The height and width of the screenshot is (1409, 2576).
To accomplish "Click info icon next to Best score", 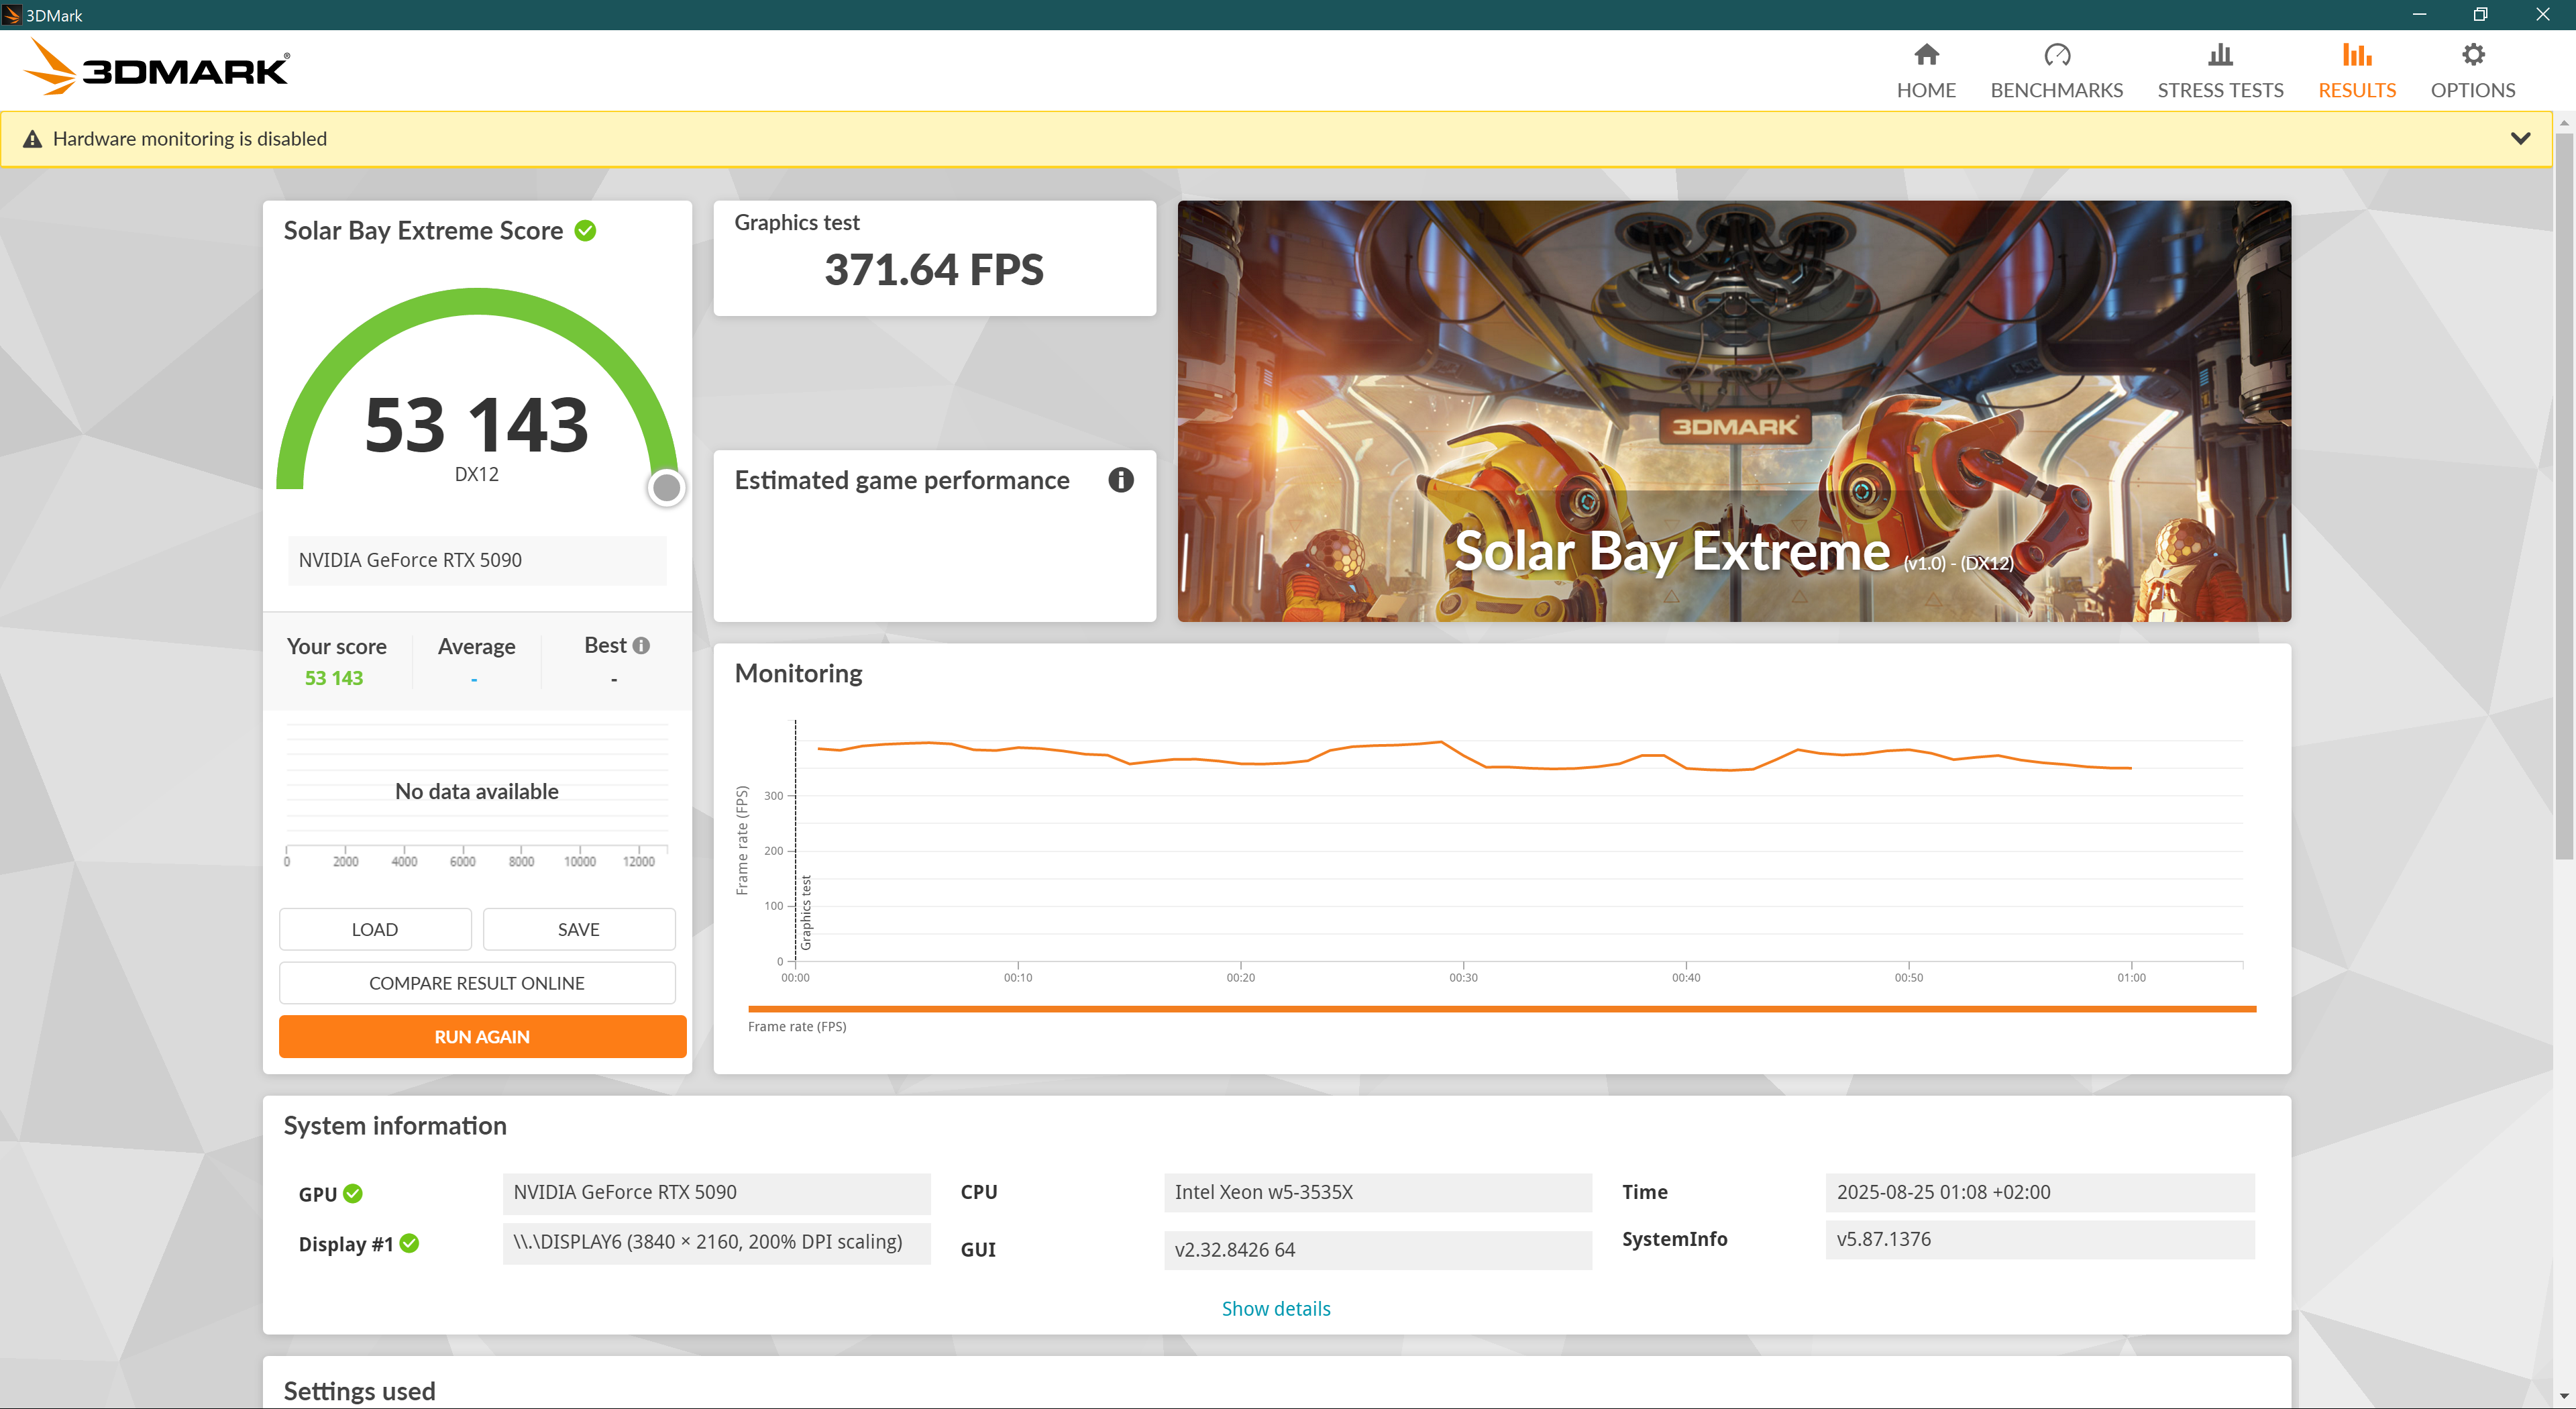I will 641,646.
